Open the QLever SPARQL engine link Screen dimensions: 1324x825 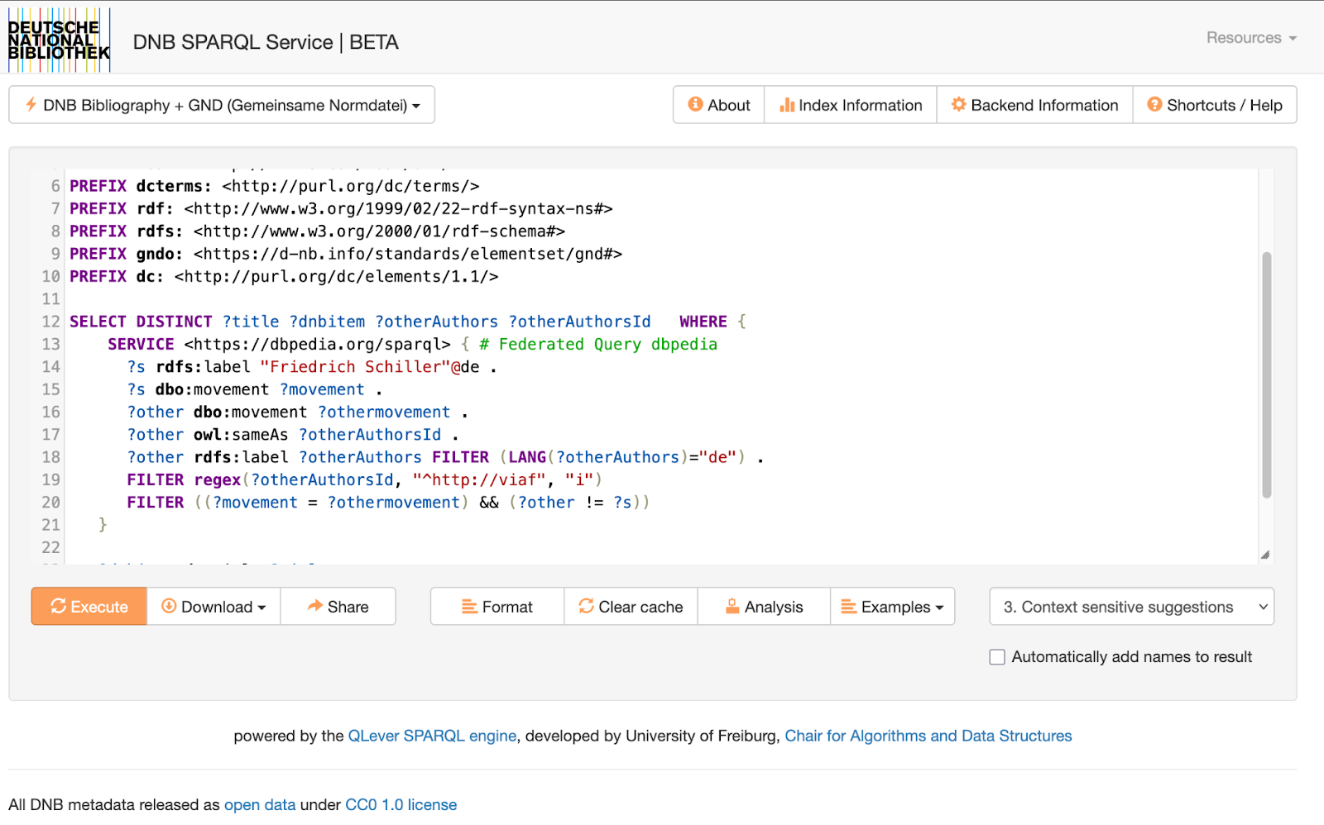coord(432,736)
